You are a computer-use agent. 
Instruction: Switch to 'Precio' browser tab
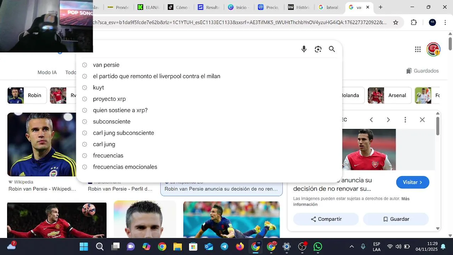[269, 7]
